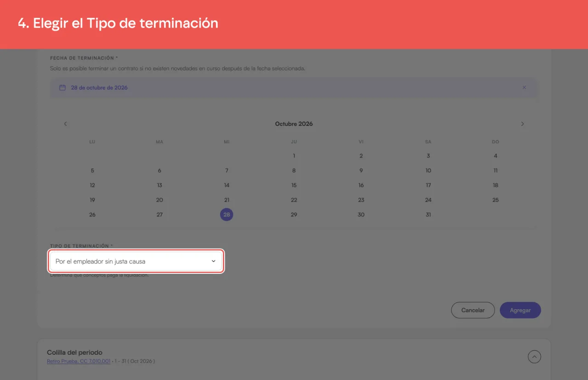Select day 29 in October calendar
588x380 pixels.
pos(294,215)
